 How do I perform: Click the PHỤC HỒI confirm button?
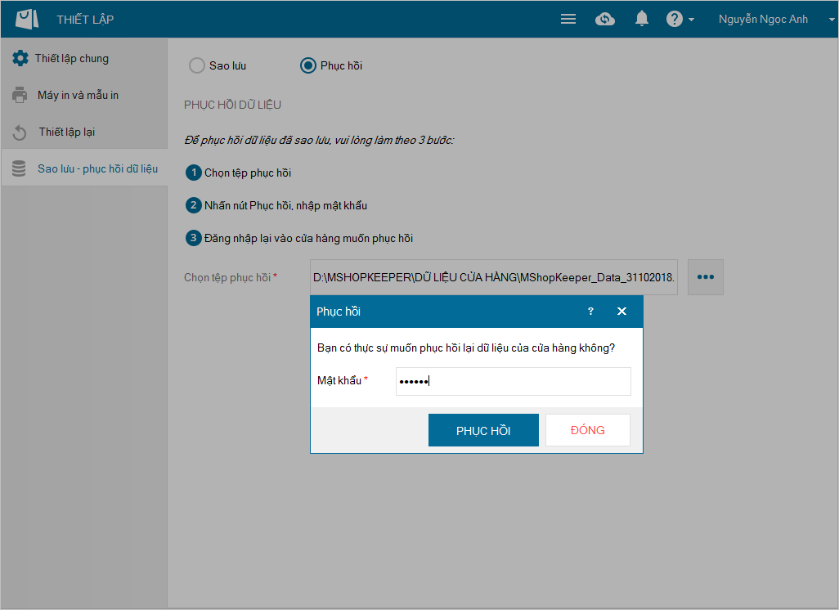[x=483, y=430]
